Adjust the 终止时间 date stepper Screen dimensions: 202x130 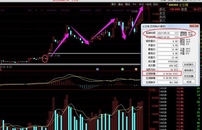coord(176,37)
